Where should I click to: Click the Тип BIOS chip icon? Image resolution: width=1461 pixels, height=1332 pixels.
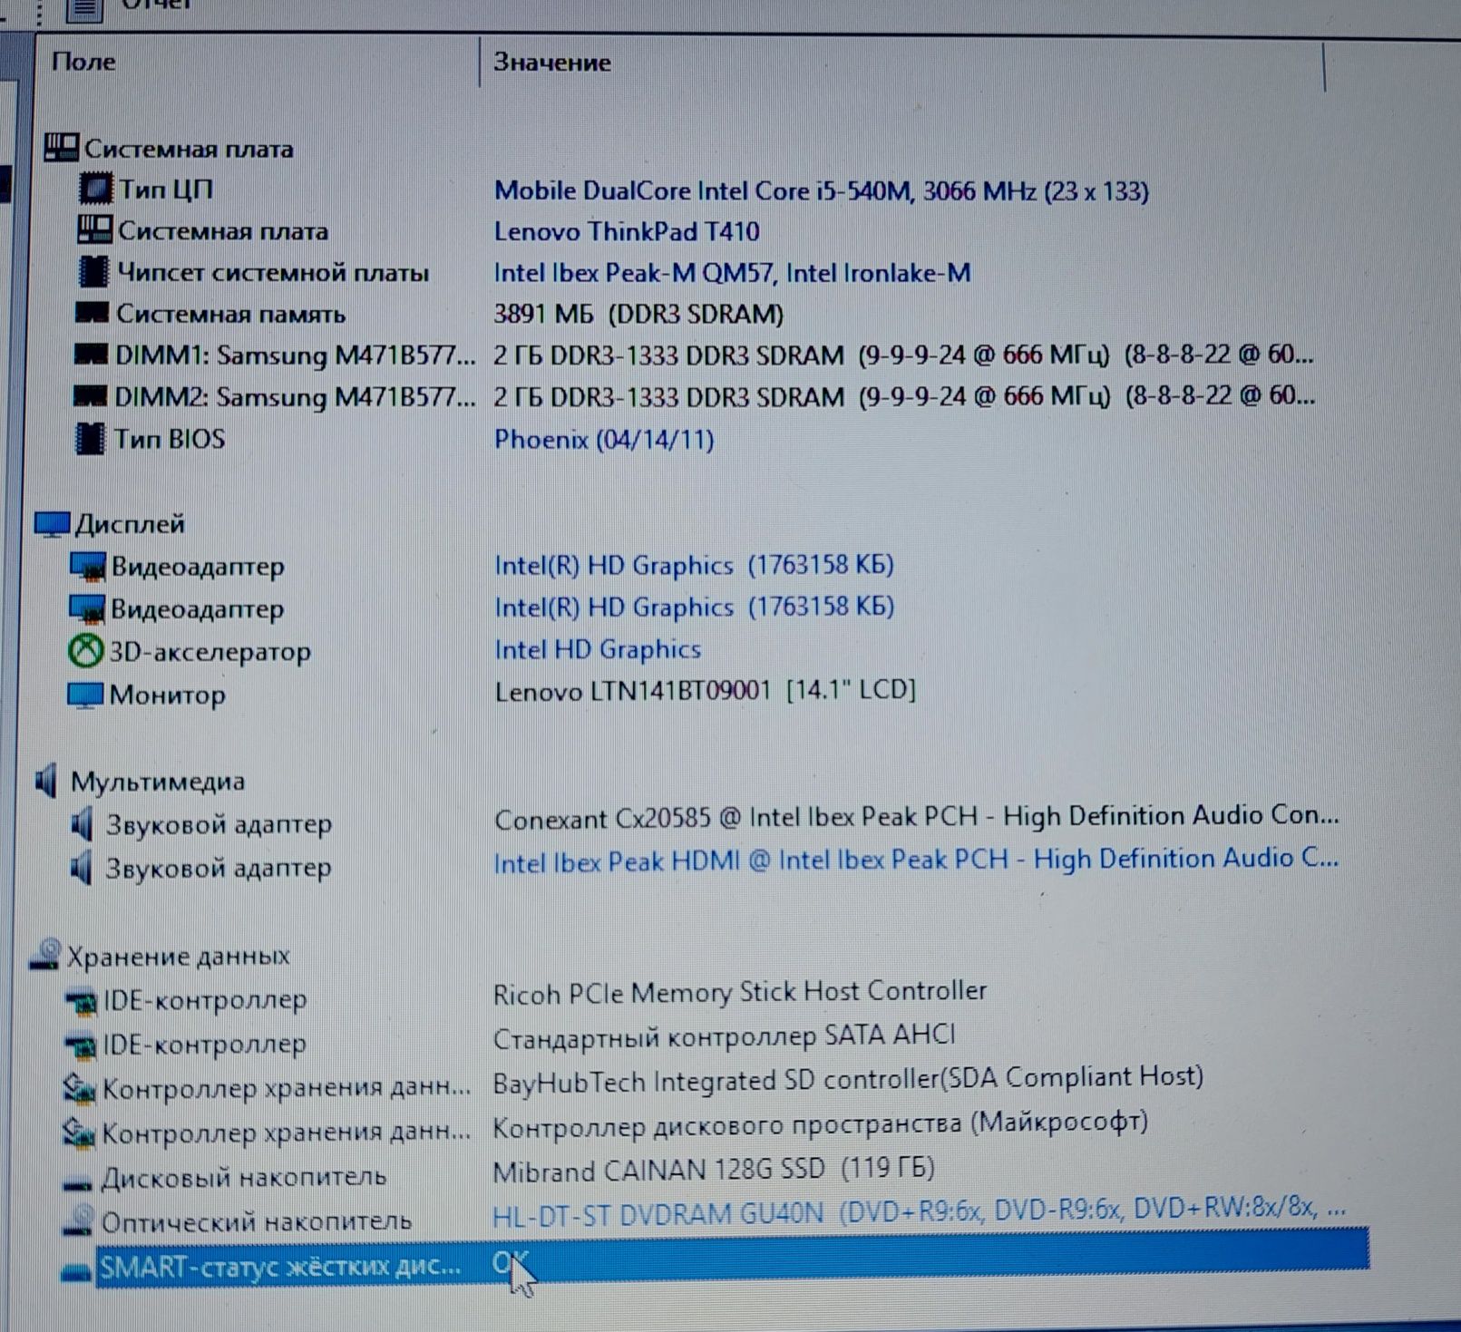(x=90, y=439)
